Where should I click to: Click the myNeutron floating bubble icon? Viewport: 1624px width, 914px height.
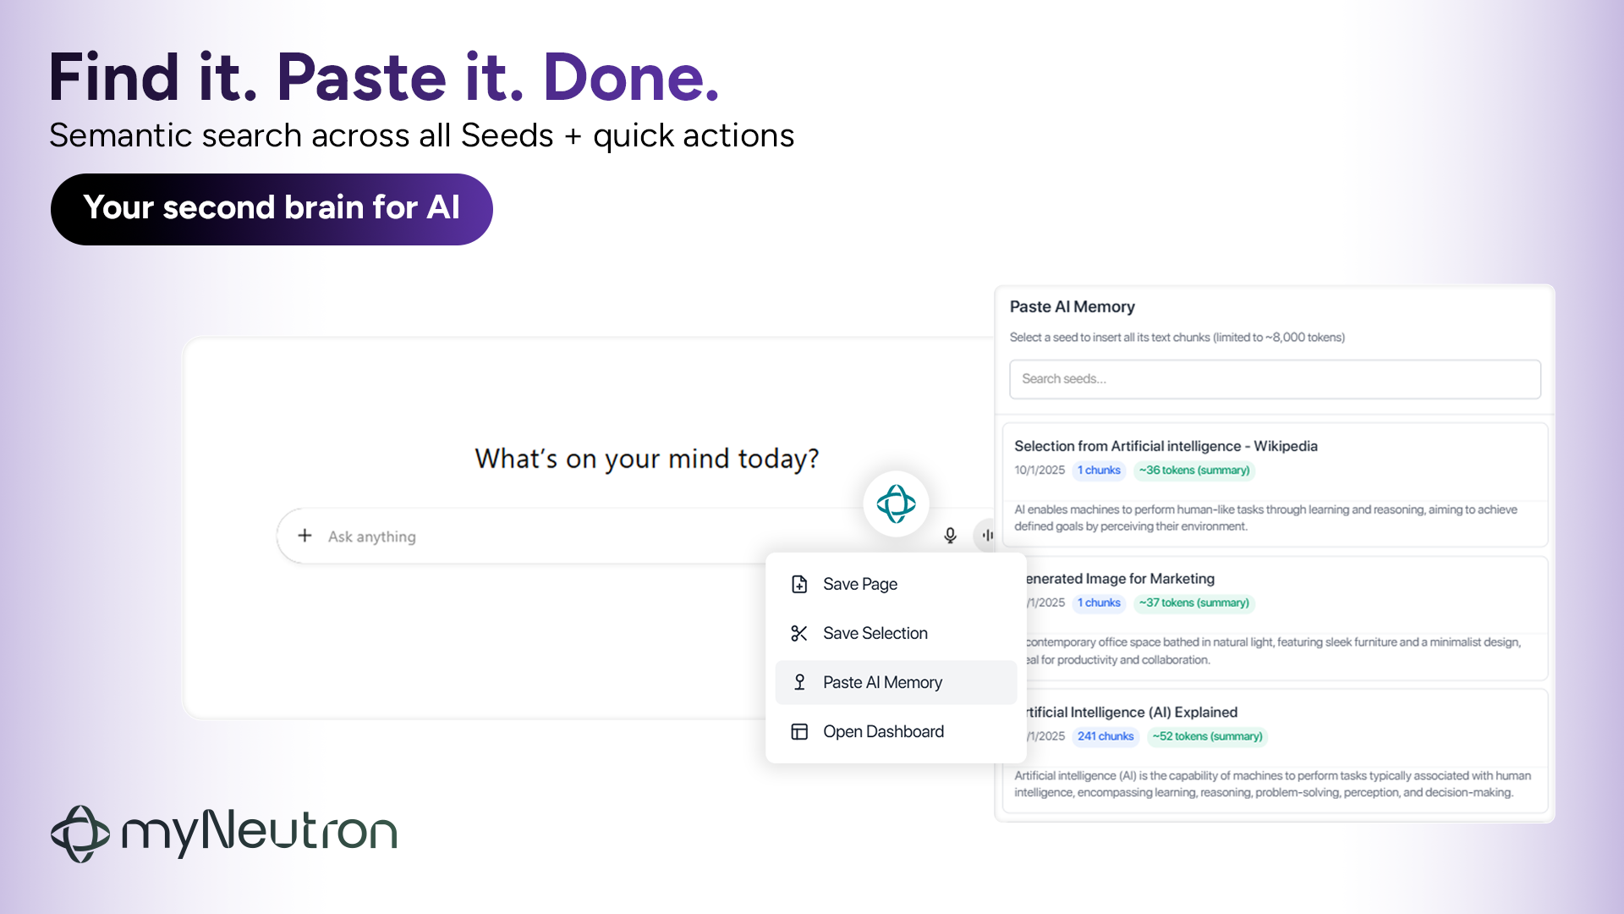pos(896,504)
